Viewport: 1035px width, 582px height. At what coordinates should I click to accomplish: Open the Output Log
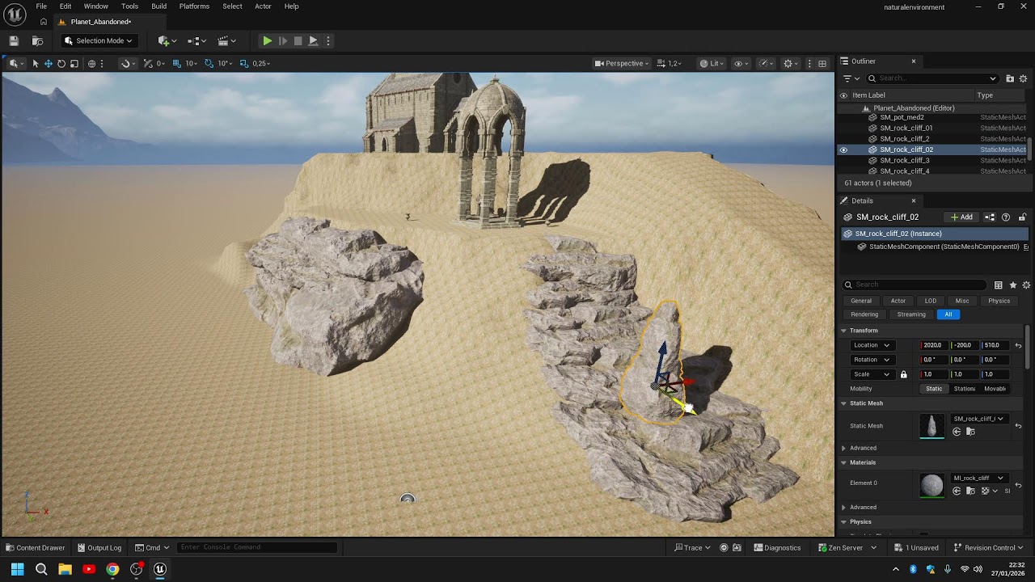(98, 548)
